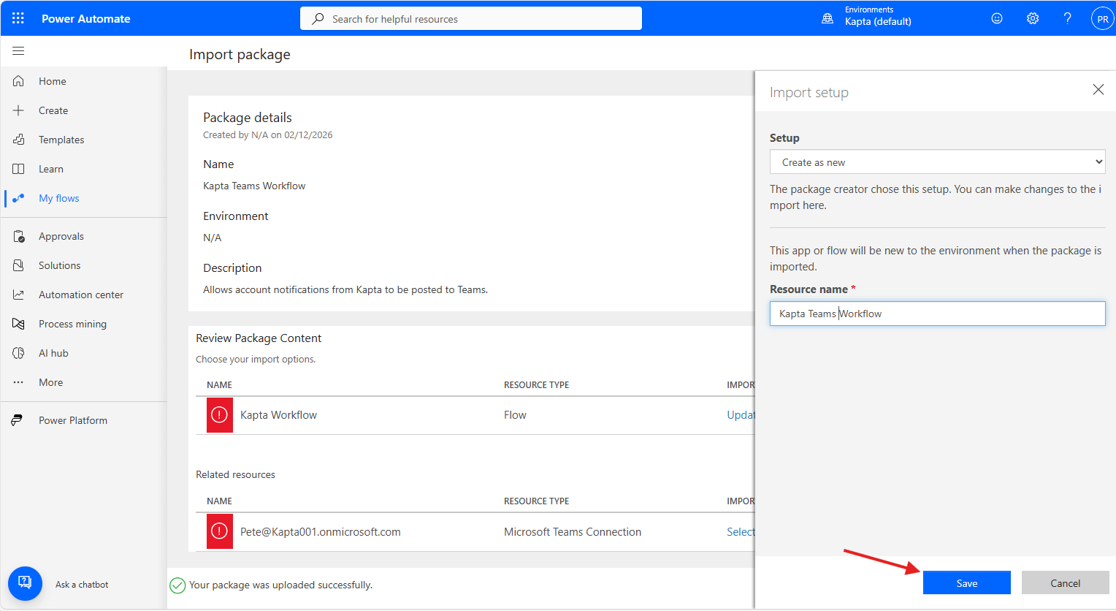Click the red error icon beside Pete@Kapta001
The height and width of the screenshot is (611, 1116).
click(219, 532)
